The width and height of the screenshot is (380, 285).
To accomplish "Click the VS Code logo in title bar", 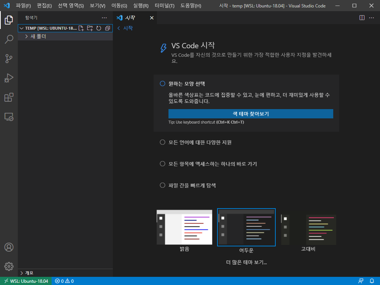I will (7, 5).
